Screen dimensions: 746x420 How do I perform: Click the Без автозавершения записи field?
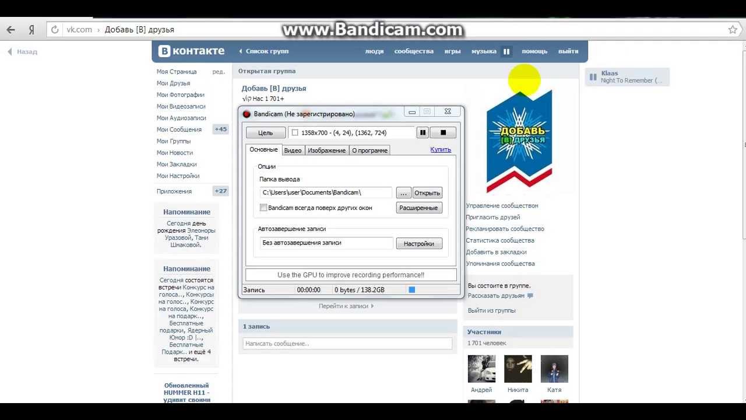326,243
